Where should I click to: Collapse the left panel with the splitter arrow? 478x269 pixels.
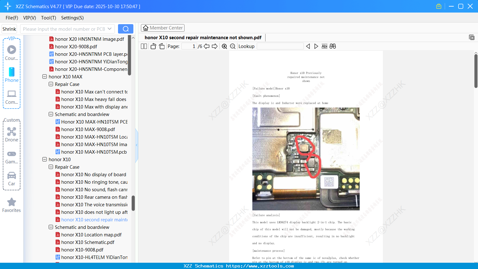tap(137, 145)
